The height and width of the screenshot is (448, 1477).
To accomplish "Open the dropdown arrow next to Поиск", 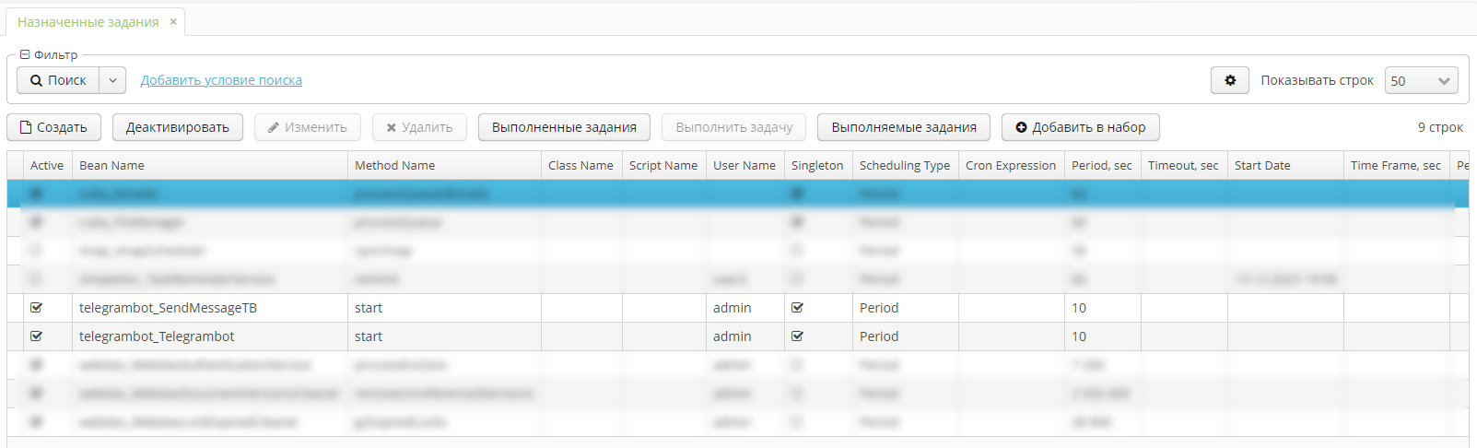I will click(x=112, y=80).
